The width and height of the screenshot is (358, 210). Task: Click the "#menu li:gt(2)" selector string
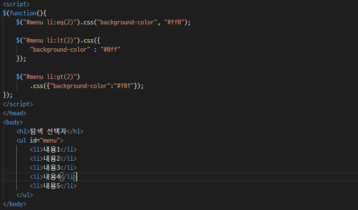pyautogui.click(x=50, y=77)
